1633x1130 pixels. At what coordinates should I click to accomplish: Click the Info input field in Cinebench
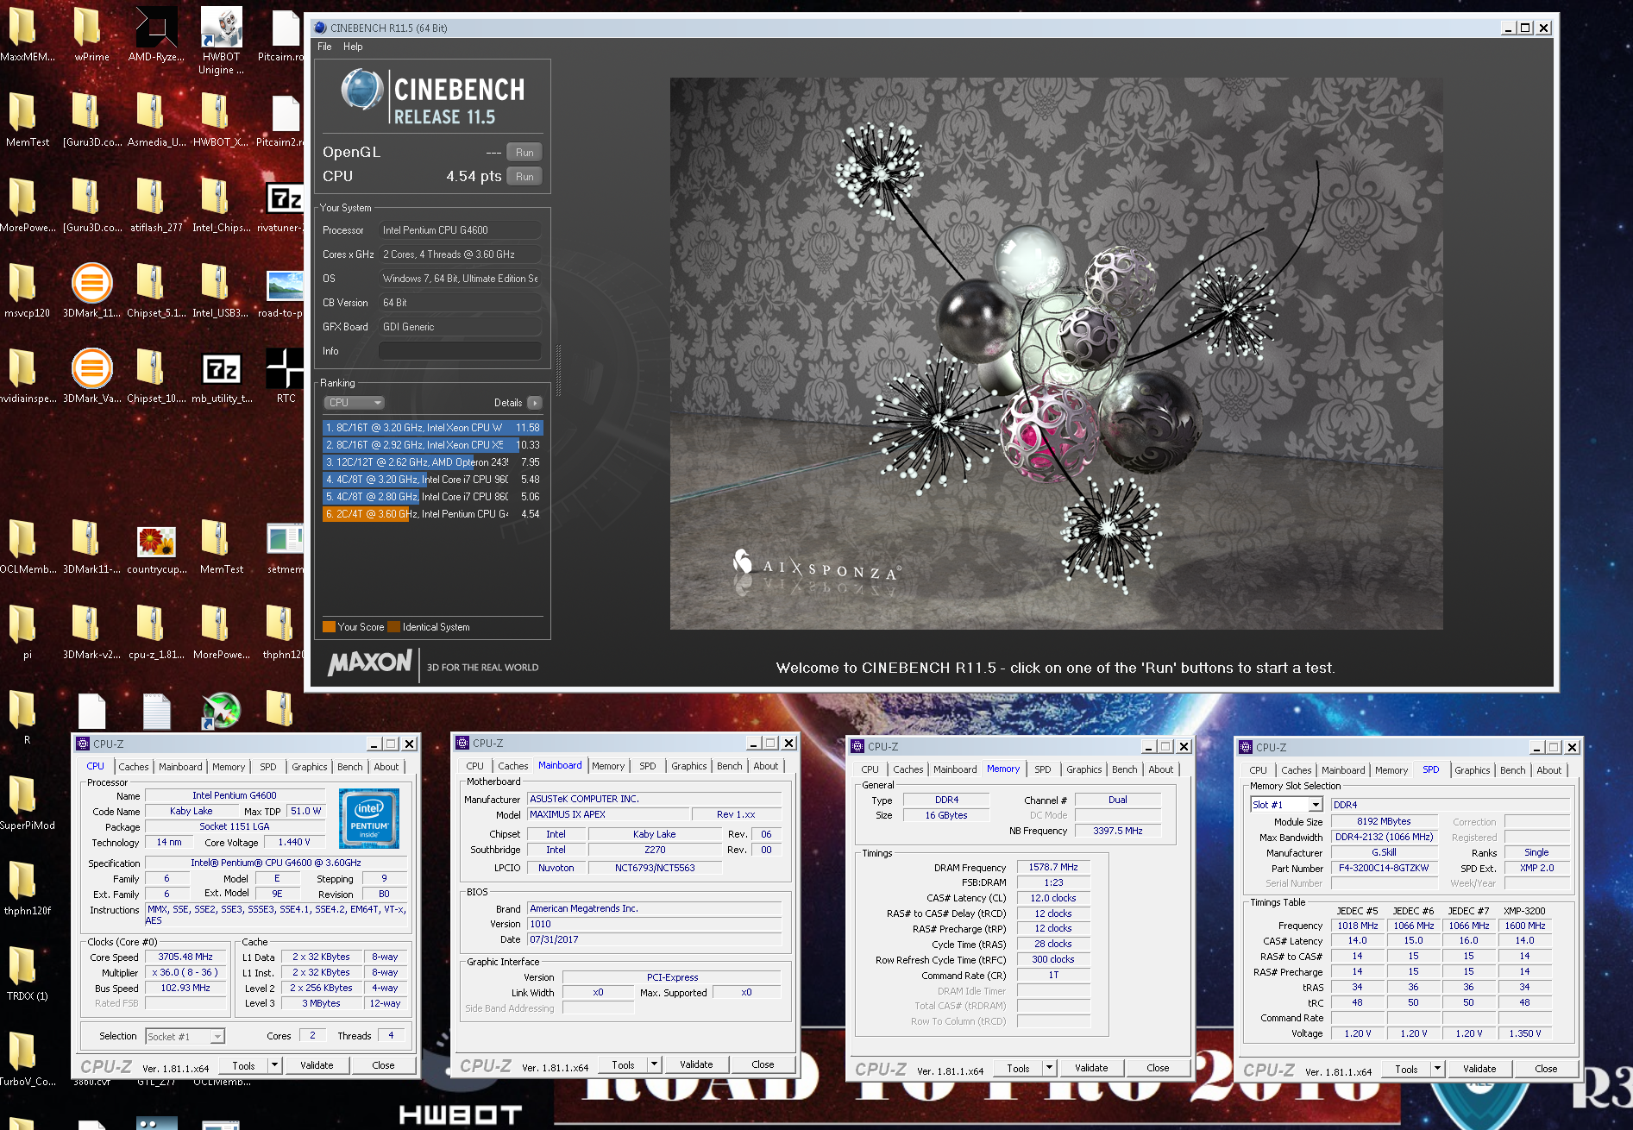(460, 351)
